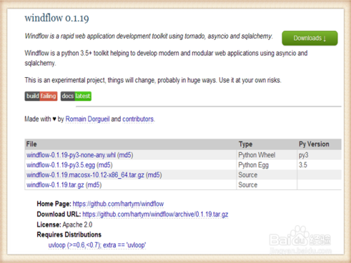Open md5 link for the .whl file
Screen dimensions: 351x263
pos(125,155)
